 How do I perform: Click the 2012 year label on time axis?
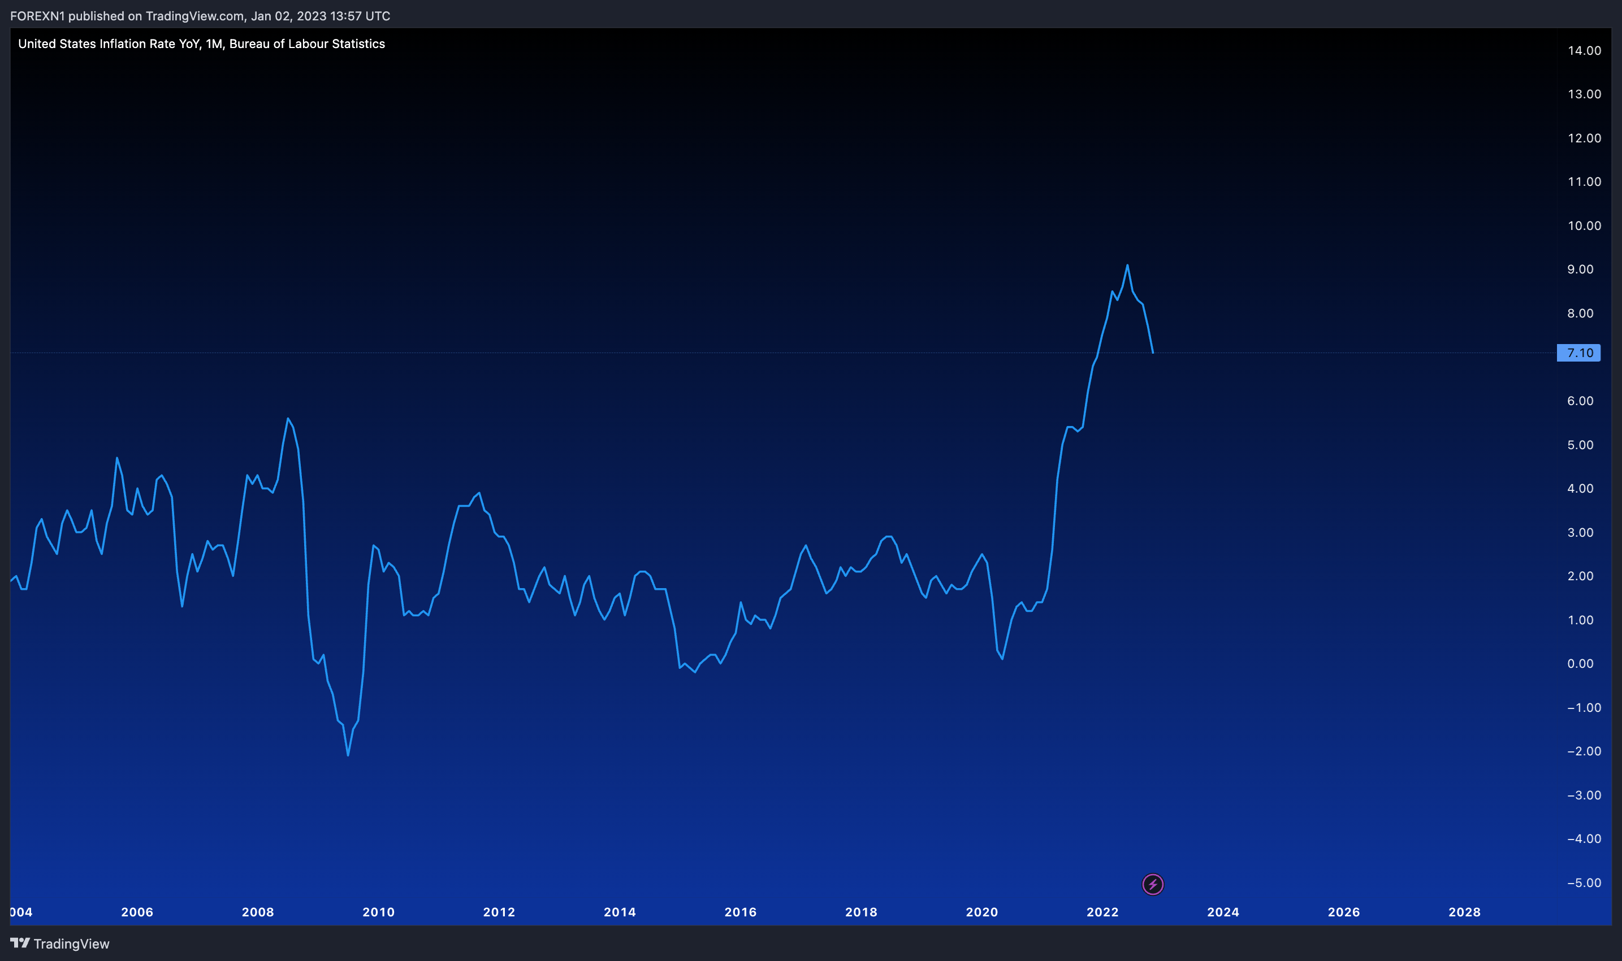pos(499,912)
